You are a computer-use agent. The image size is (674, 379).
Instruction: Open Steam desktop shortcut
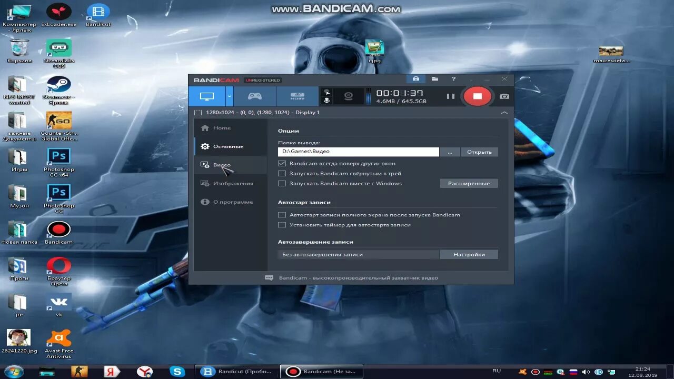tap(59, 91)
